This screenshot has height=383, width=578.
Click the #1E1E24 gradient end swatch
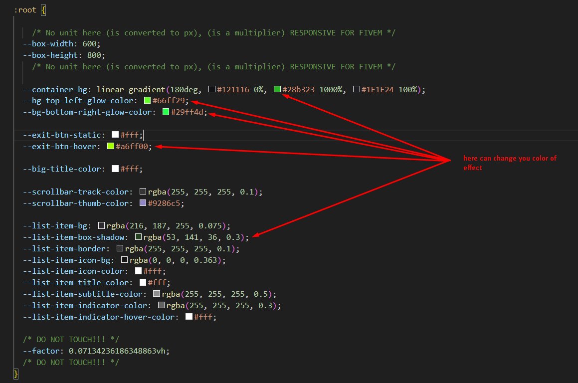pyautogui.click(x=357, y=89)
